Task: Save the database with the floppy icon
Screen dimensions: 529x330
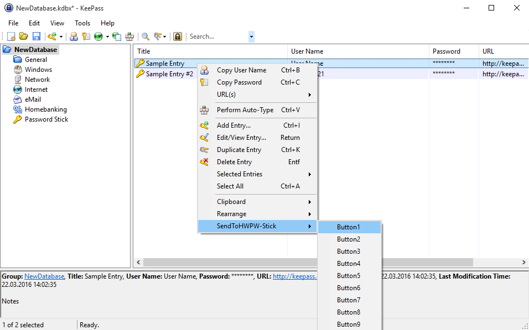Action: click(36, 36)
